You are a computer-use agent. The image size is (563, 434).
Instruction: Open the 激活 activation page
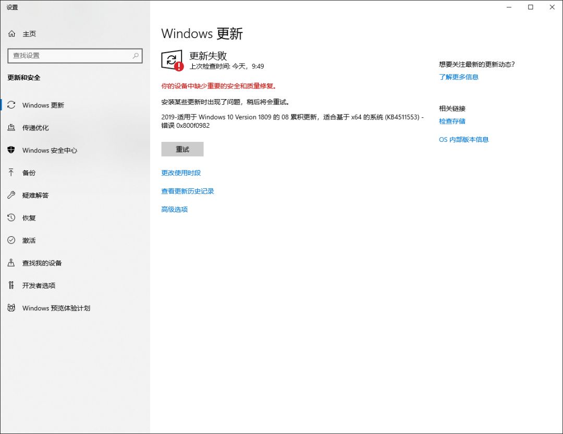pos(29,240)
